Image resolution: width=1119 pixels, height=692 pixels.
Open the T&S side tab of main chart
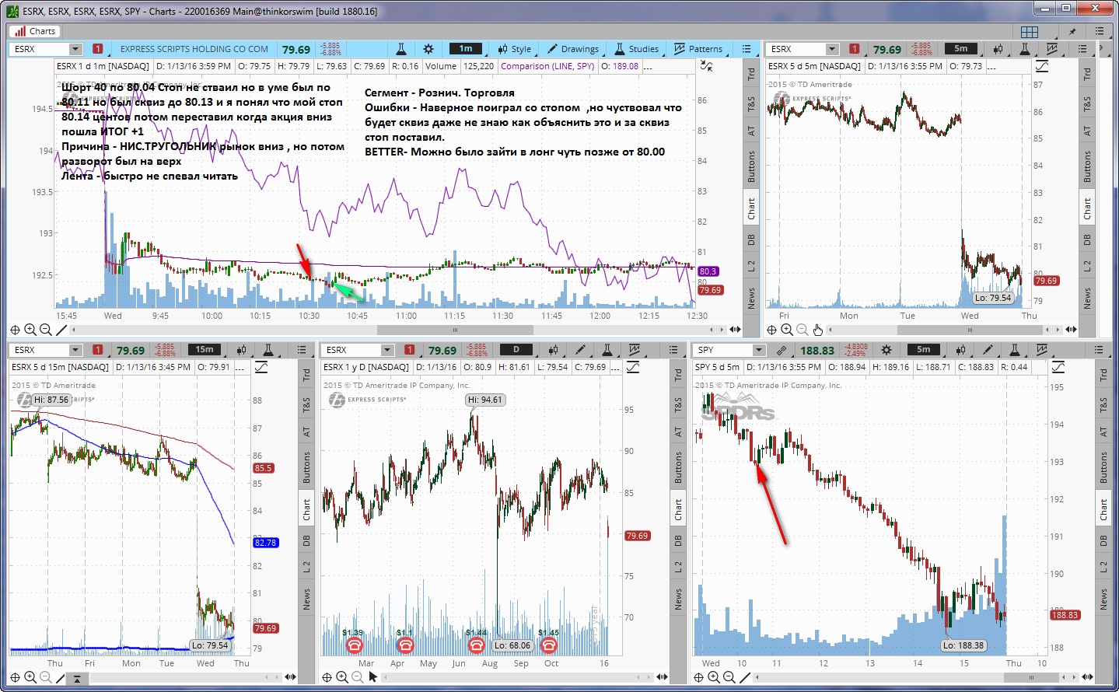(751, 103)
